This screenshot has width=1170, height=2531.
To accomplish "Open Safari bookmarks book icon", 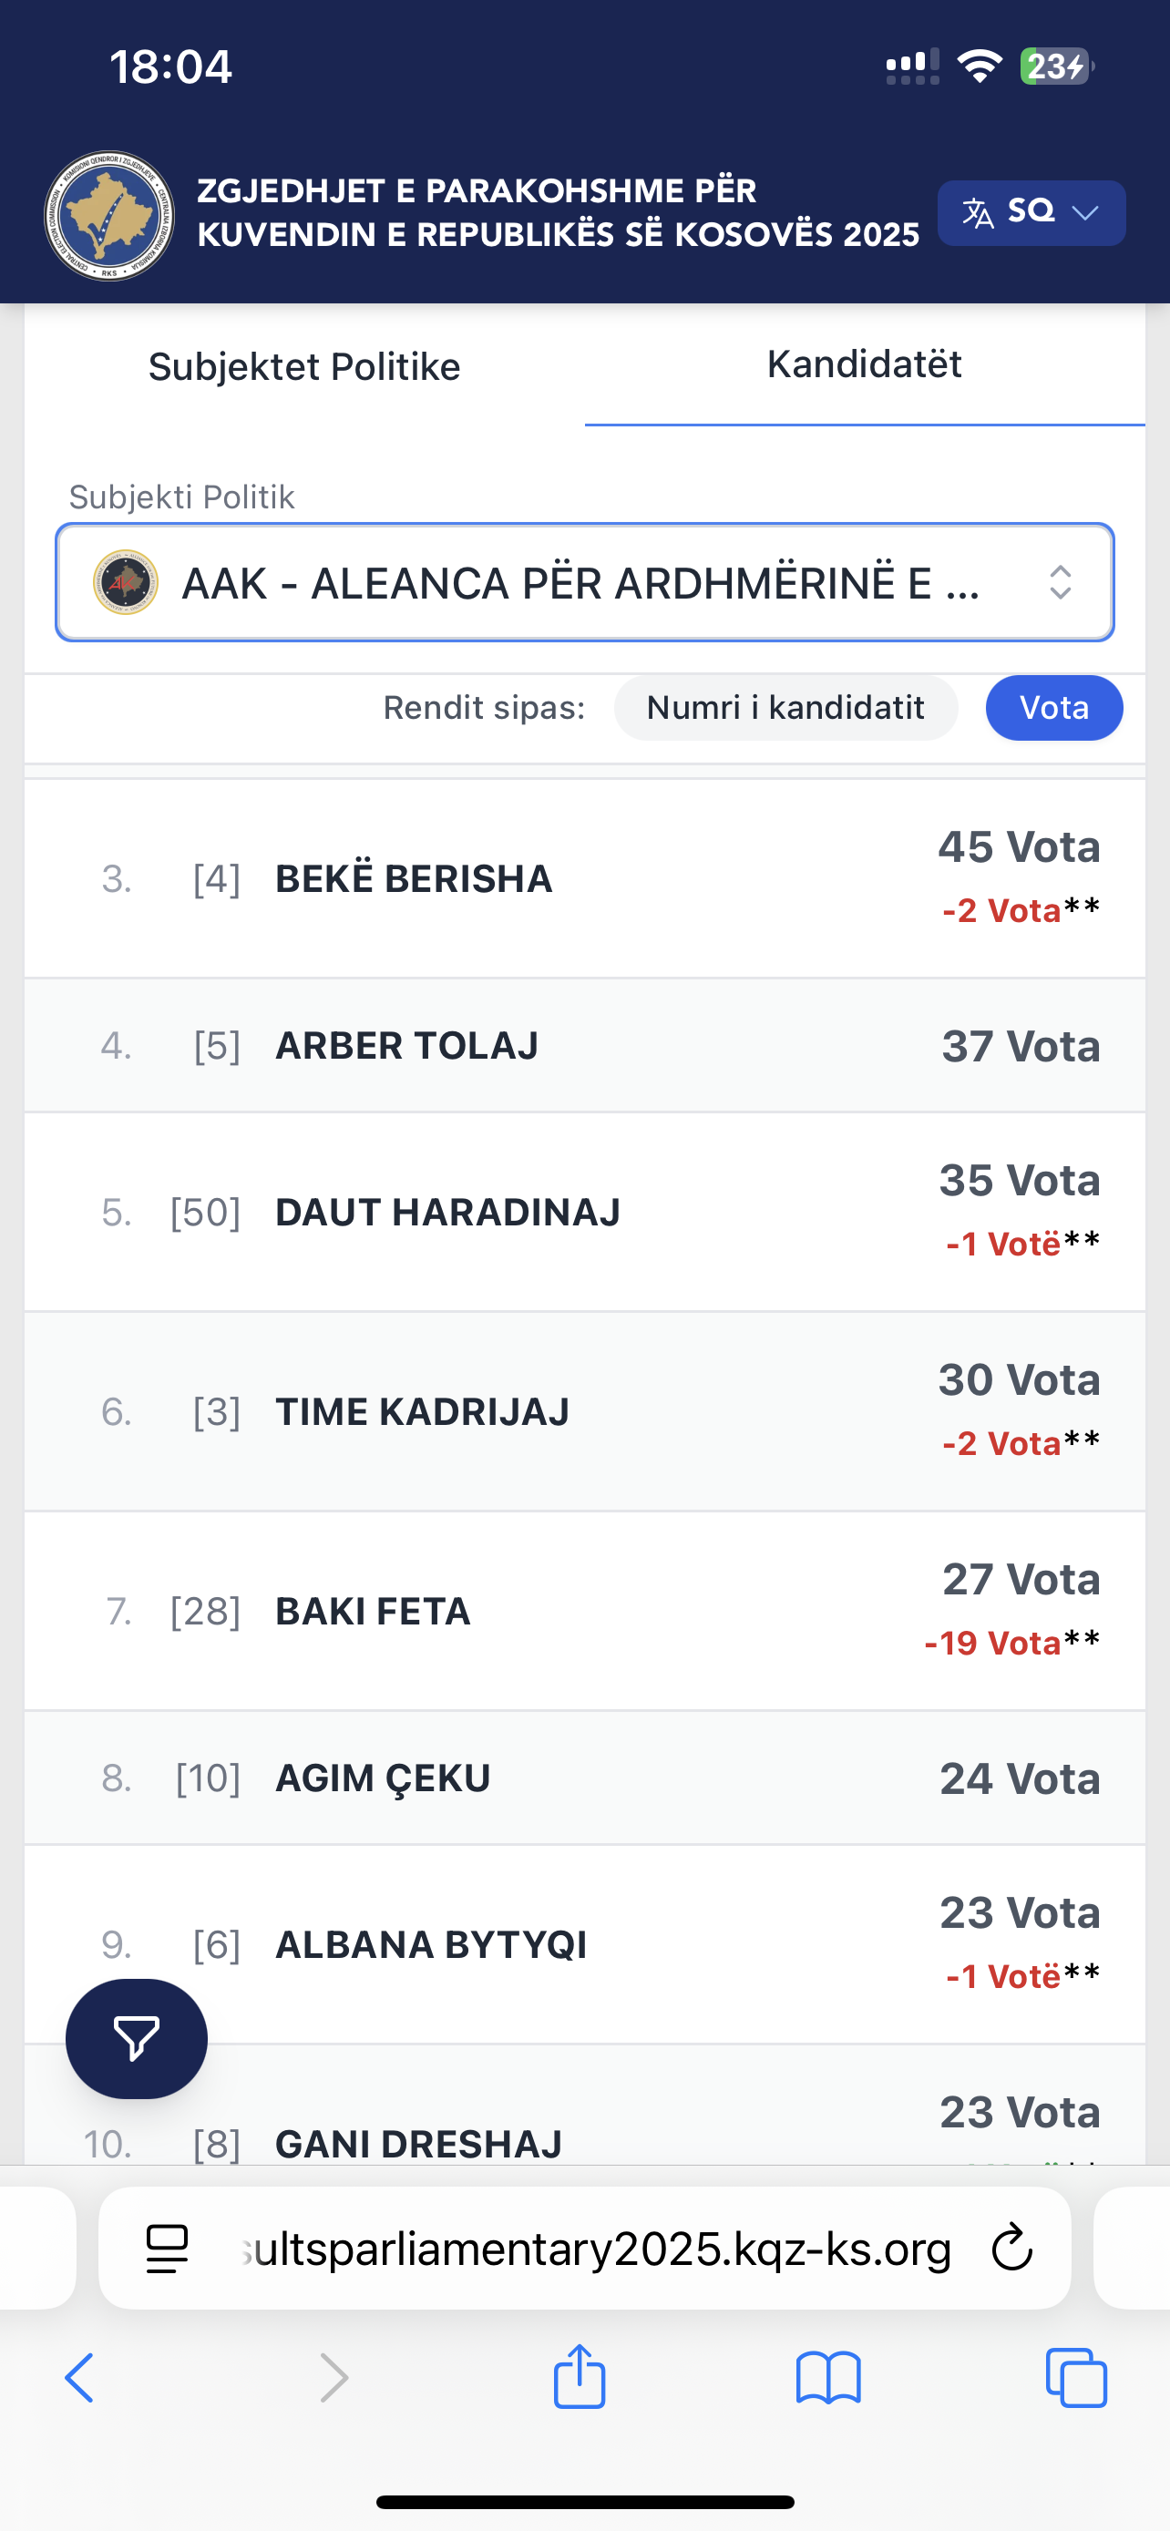I will (828, 2378).
